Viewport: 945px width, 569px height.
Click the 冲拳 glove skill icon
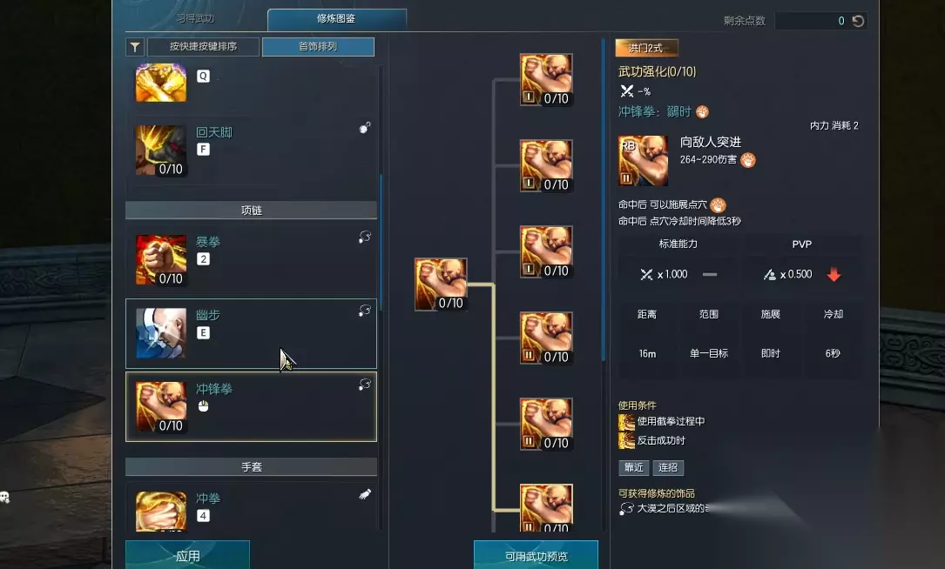click(161, 512)
